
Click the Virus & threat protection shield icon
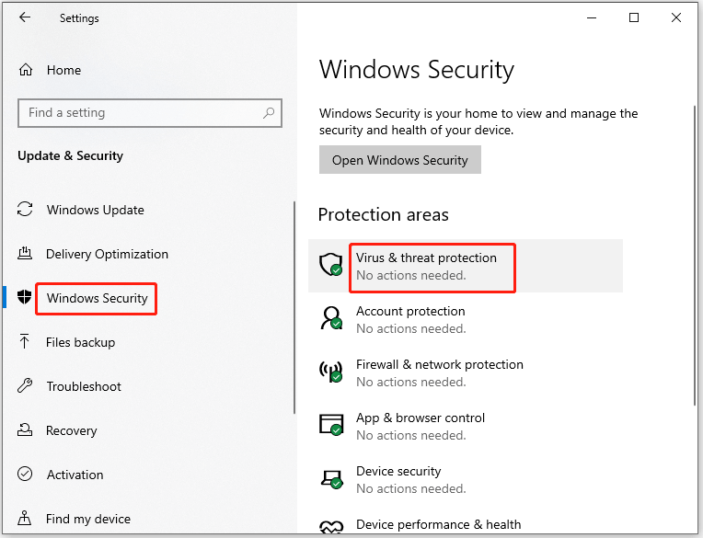pos(331,264)
